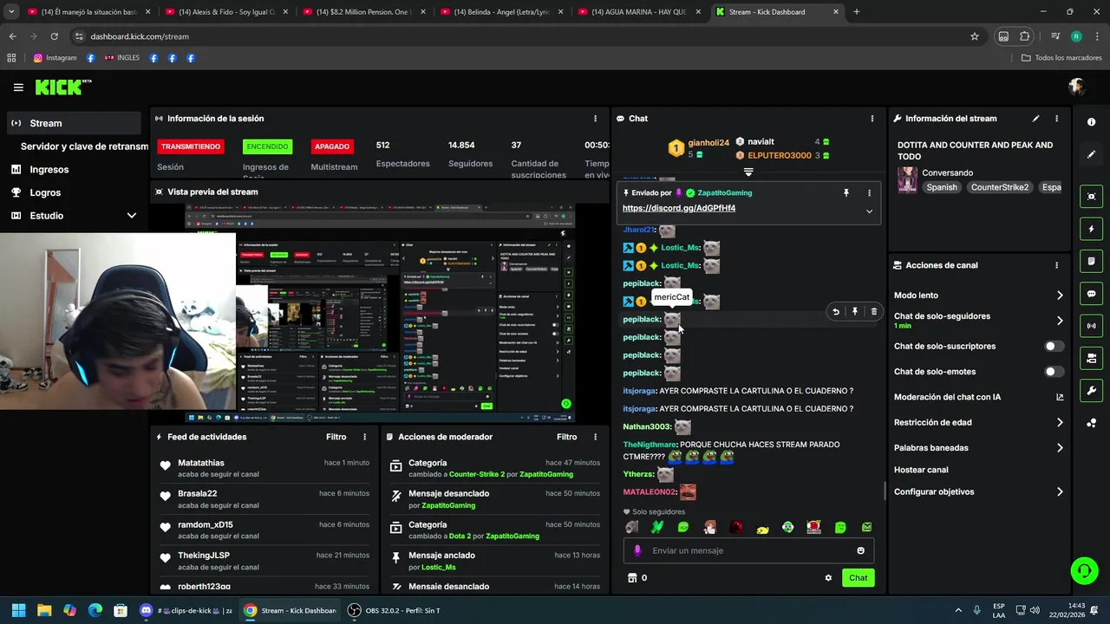Open the Chat panel three-dot menu
Viewport: 1110px width, 624px height.
point(872,119)
